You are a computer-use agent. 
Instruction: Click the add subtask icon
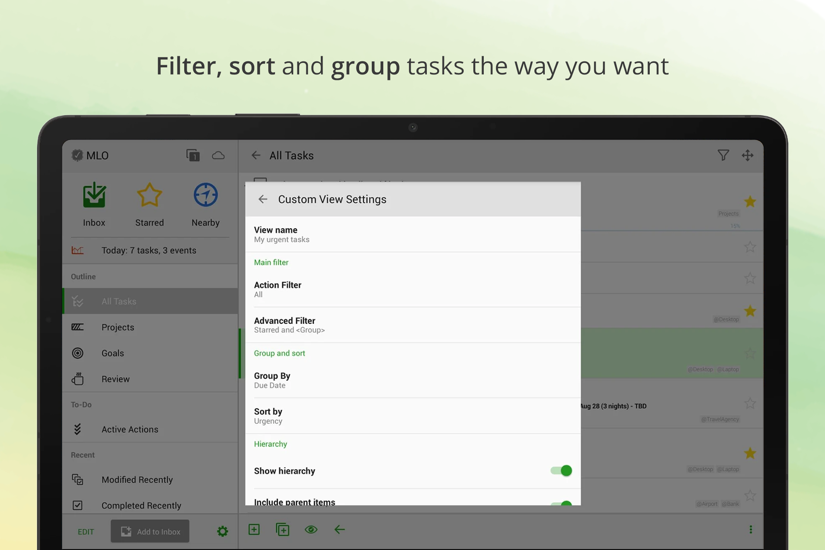point(282,529)
